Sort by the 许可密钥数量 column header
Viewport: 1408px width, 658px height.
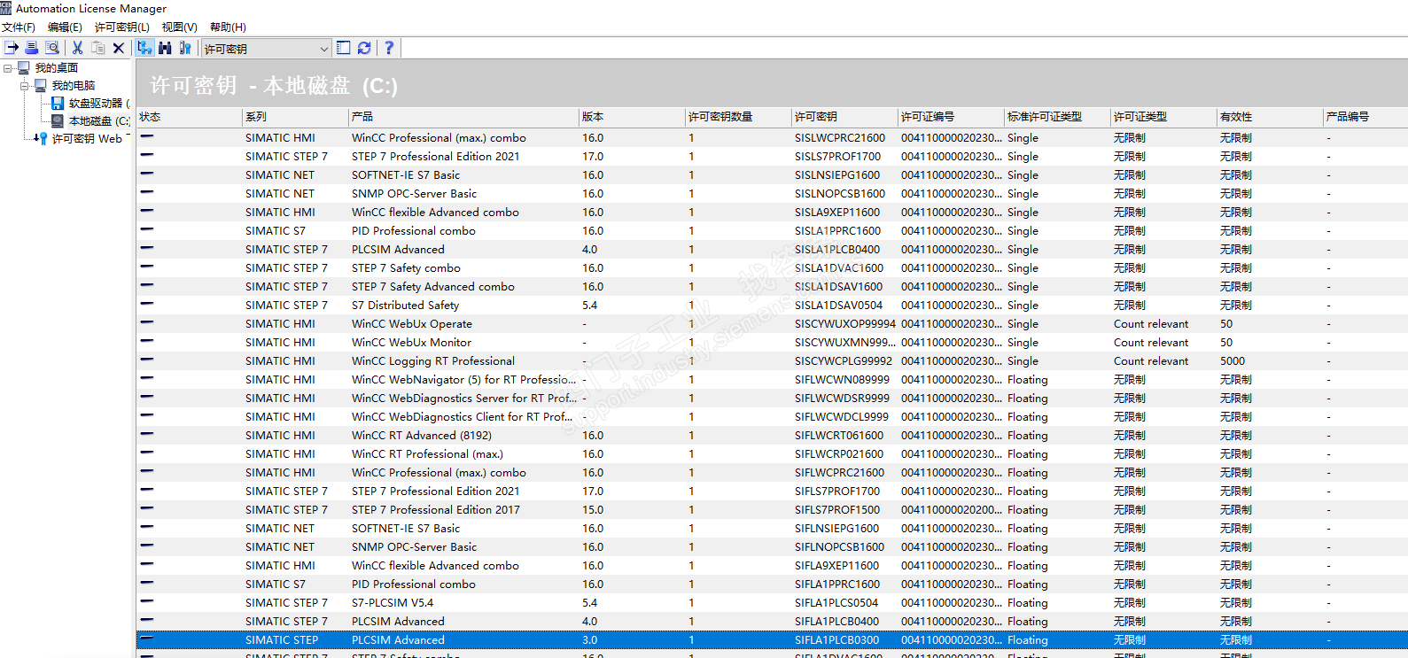(x=738, y=117)
